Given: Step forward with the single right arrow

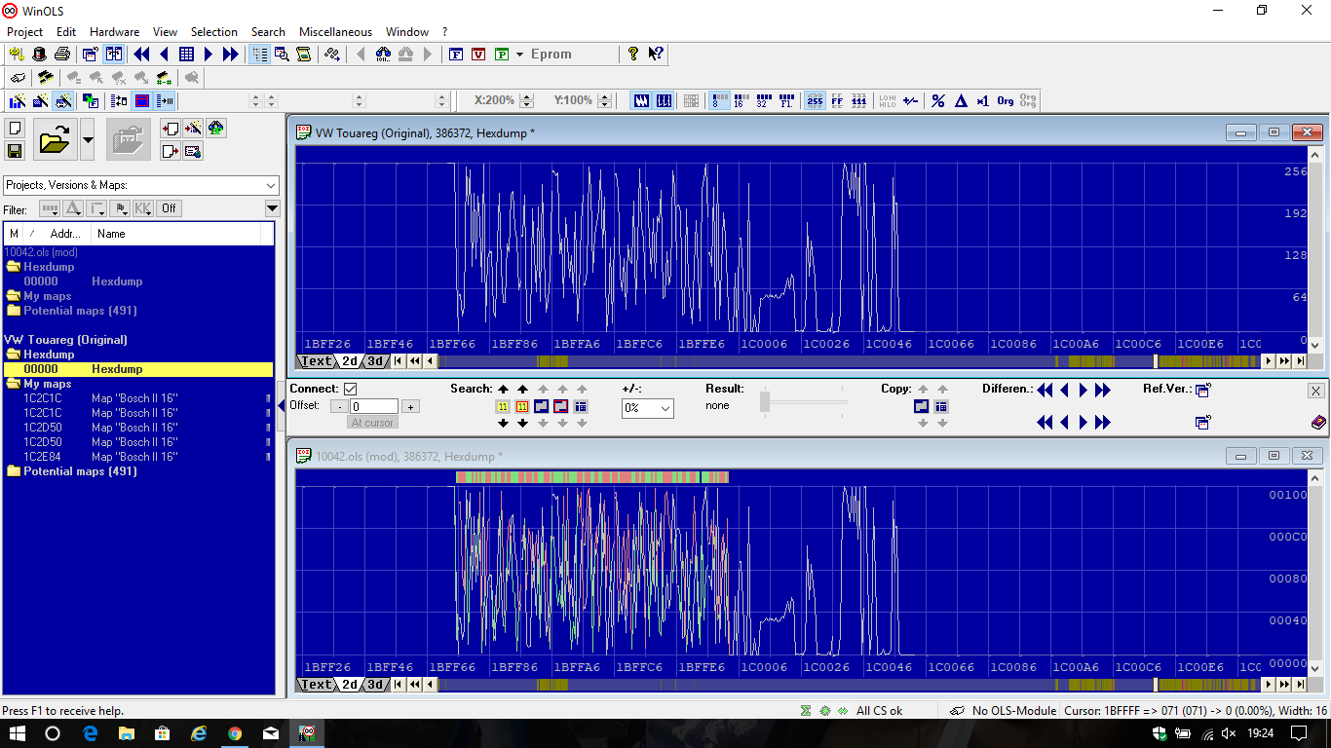Looking at the screenshot, I should [208, 55].
